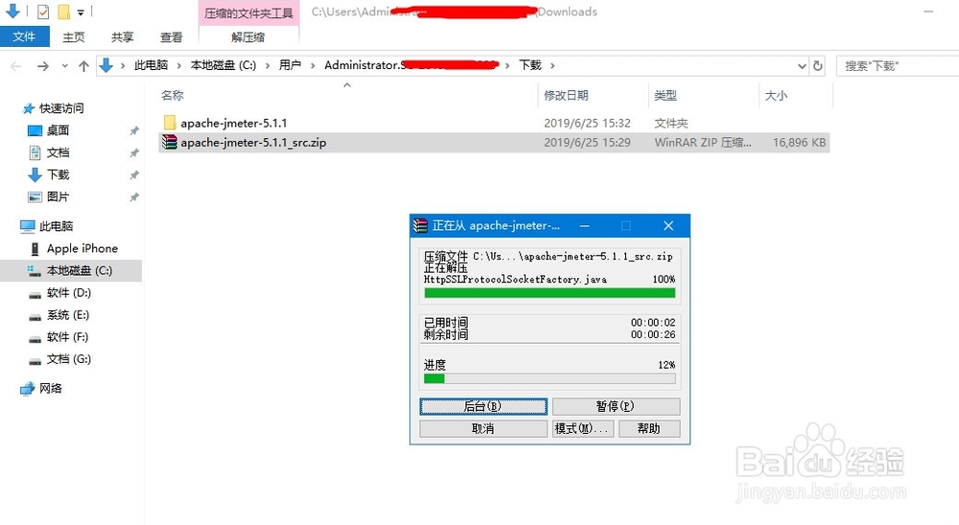The height and width of the screenshot is (525, 959).
Task: Close the WinRAR extraction dialog
Action: point(668,225)
